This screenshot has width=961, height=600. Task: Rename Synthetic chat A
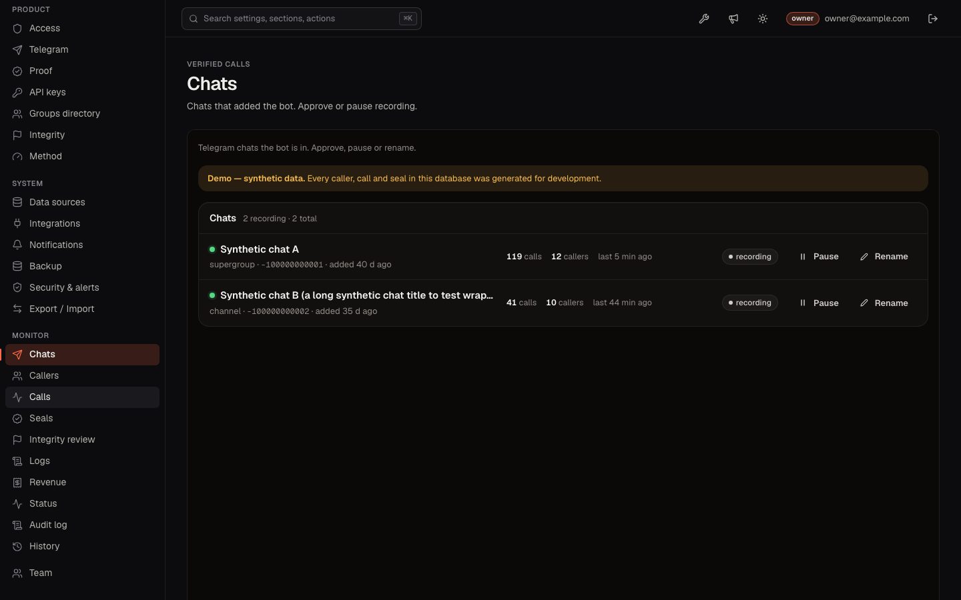pos(884,257)
